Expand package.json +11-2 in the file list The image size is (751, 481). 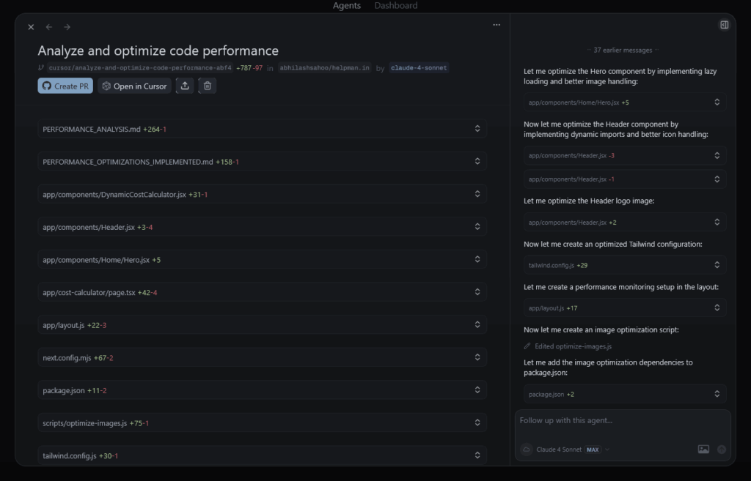pos(263,391)
